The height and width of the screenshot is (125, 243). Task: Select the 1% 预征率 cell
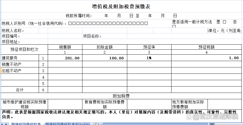[x=149, y=58]
